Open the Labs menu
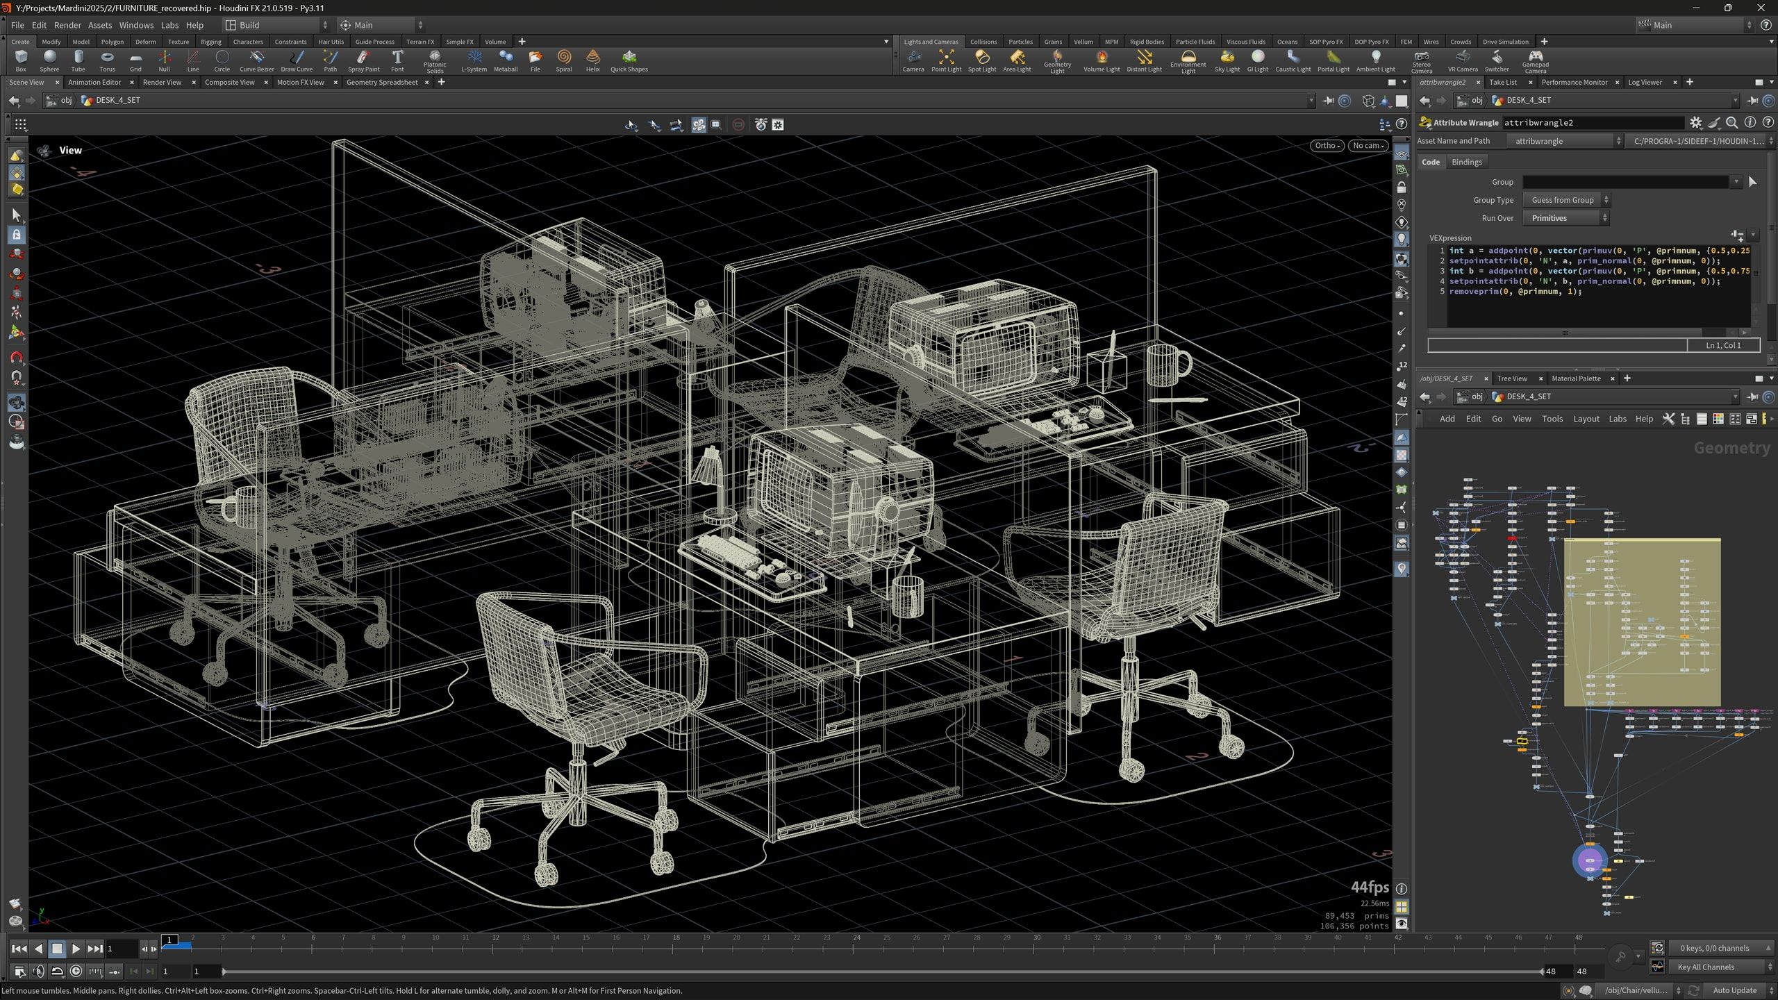 (169, 25)
